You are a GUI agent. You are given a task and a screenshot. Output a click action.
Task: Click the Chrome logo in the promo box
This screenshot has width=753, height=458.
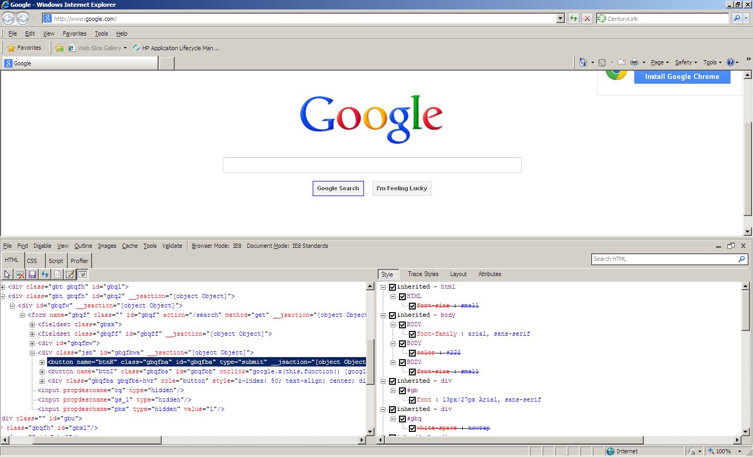(617, 74)
